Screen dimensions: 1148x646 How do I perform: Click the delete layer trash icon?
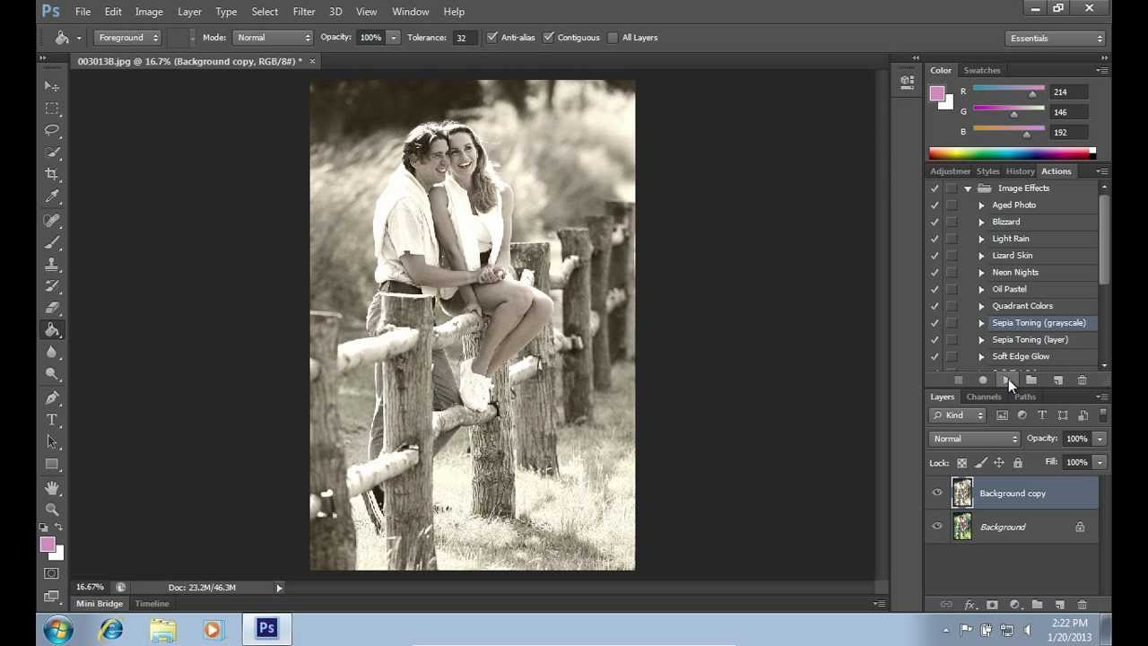pyautogui.click(x=1082, y=606)
